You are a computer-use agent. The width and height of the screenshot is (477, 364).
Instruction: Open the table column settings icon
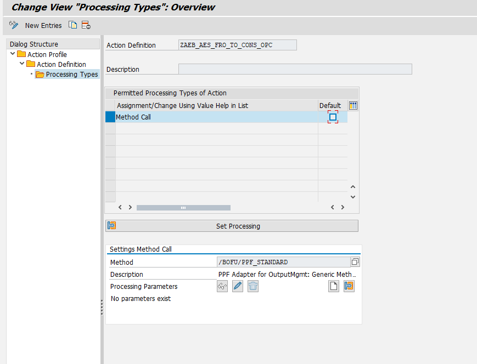pyautogui.click(x=353, y=105)
